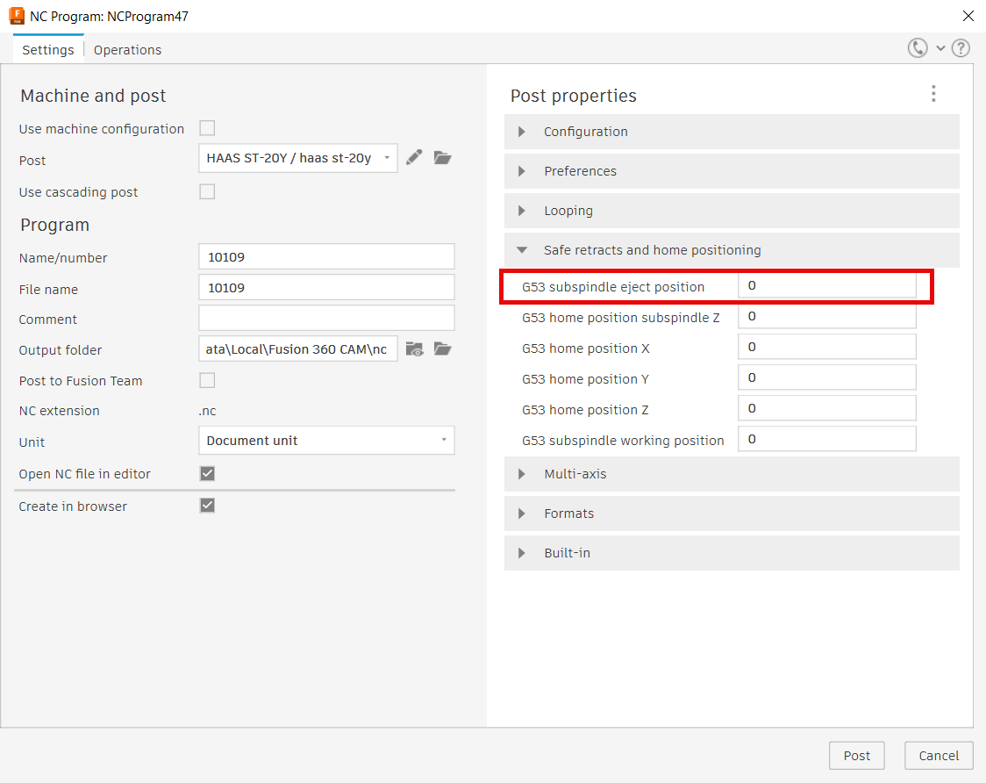Click the Post button
The width and height of the screenshot is (986, 783).
(x=856, y=756)
